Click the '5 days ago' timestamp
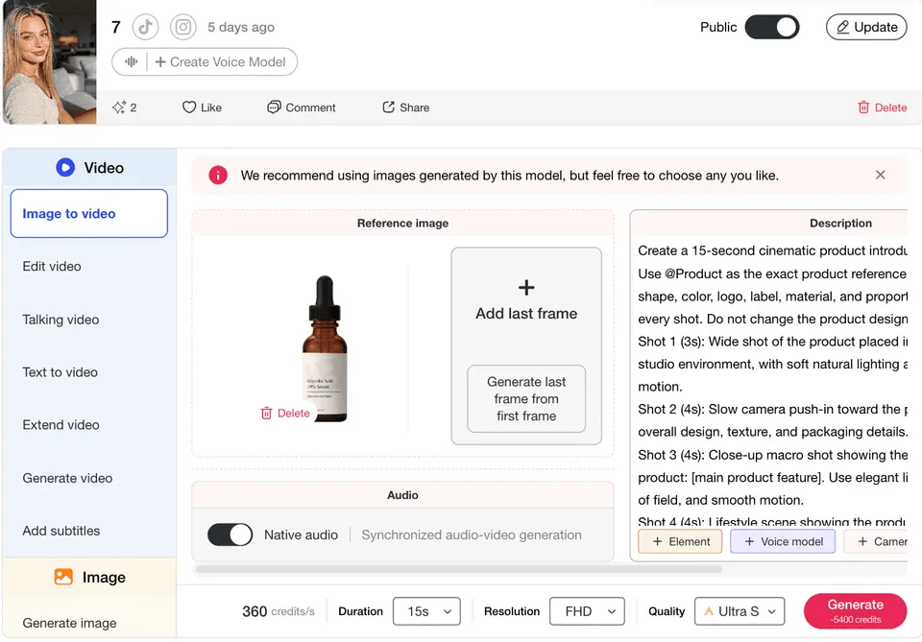922x642 pixels. pyautogui.click(x=241, y=27)
